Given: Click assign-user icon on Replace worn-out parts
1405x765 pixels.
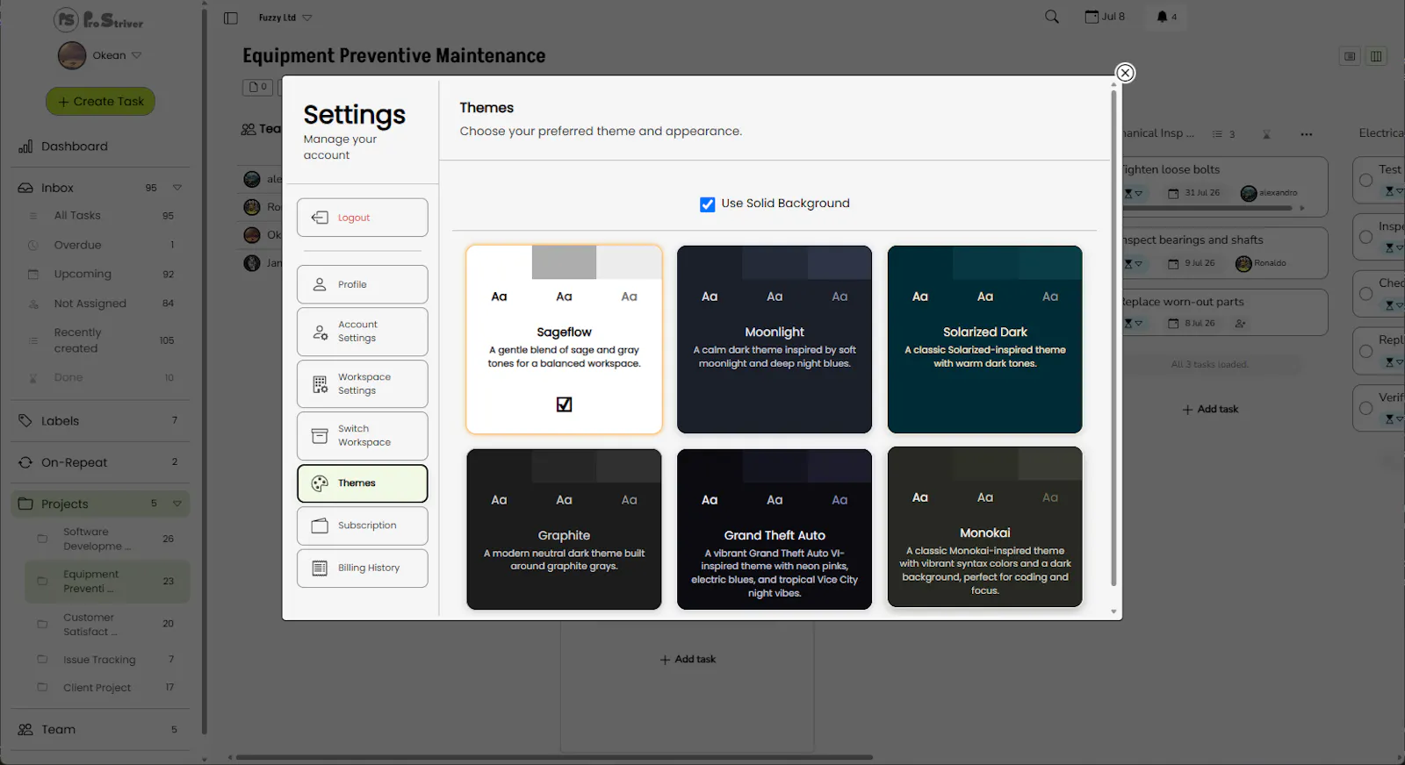Looking at the screenshot, I should [1240, 324].
